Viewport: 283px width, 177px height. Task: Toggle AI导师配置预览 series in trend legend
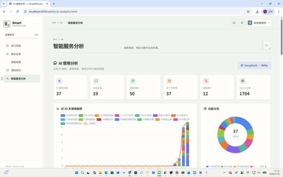[71, 123]
